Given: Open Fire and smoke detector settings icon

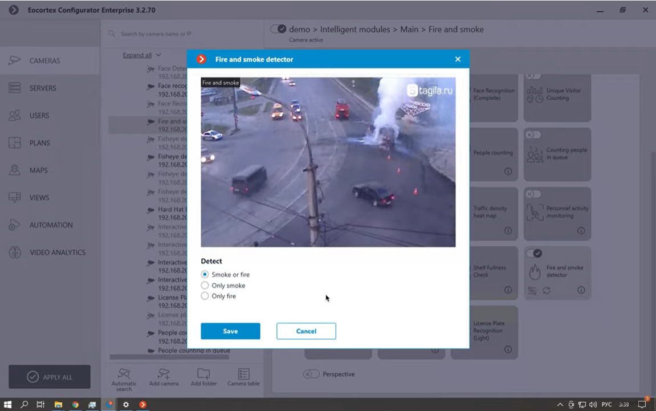Looking at the screenshot, I should (532, 290).
